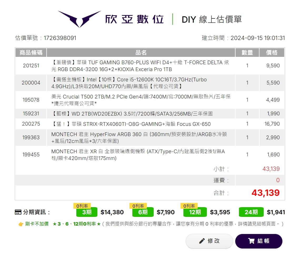Click product code 159231
Image resolution: width=300 pixels, height=259 pixels.
point(31,113)
